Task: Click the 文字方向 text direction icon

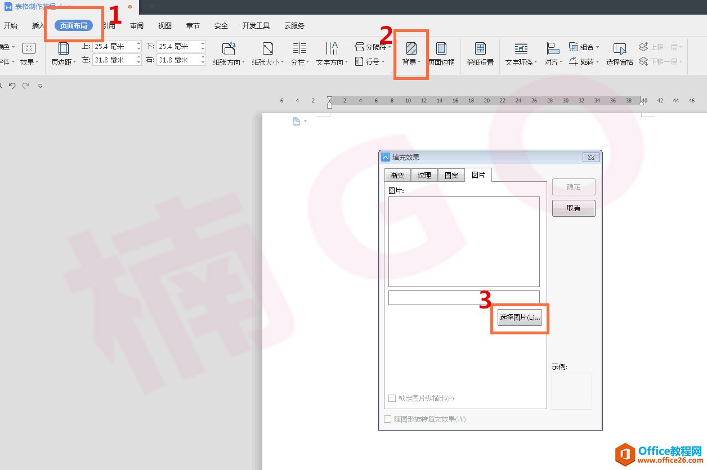Action: (x=332, y=48)
